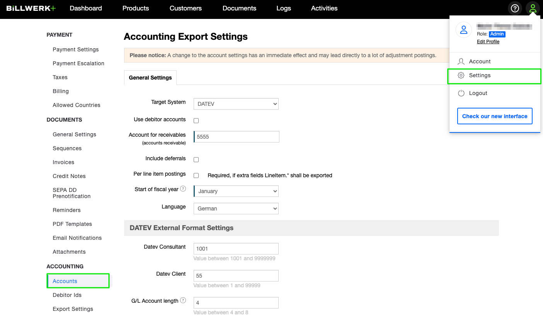Open Activities in top navigation
Viewport: 543px width, 317px height.
point(324,8)
